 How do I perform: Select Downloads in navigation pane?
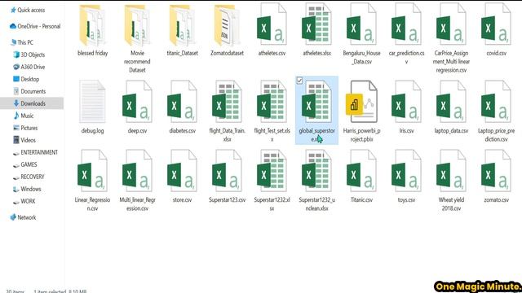[32, 103]
